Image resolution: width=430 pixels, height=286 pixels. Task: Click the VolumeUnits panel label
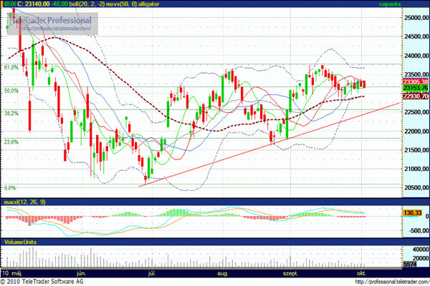point(21,242)
